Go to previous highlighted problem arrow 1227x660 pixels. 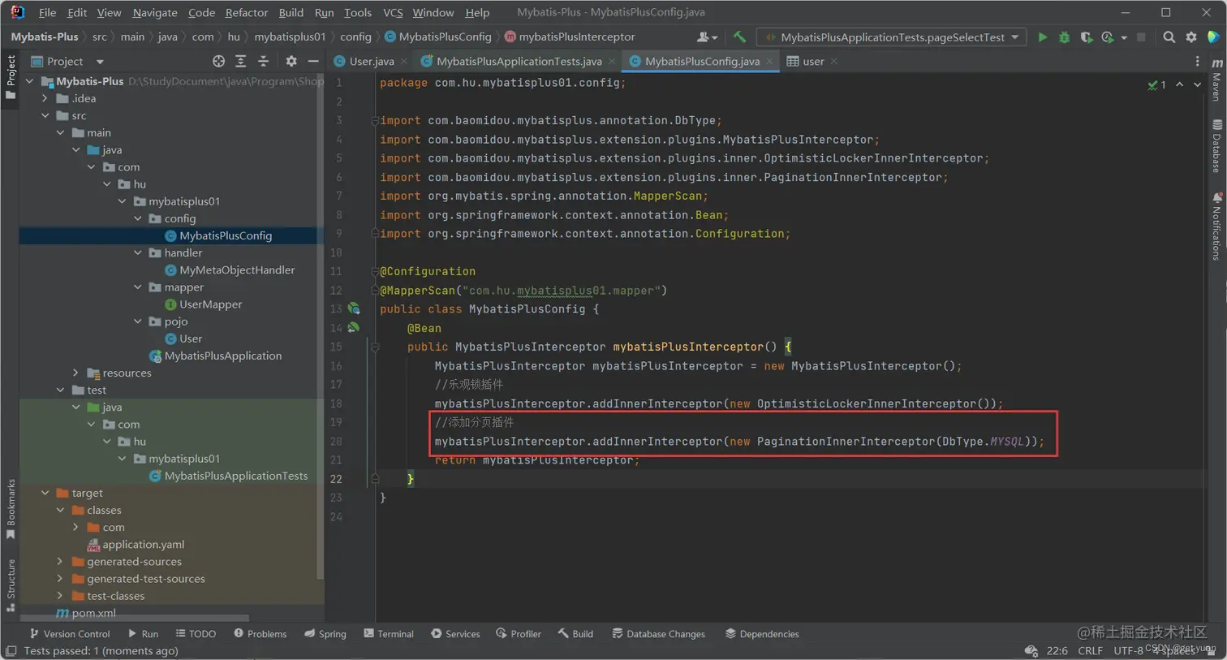click(x=1179, y=84)
